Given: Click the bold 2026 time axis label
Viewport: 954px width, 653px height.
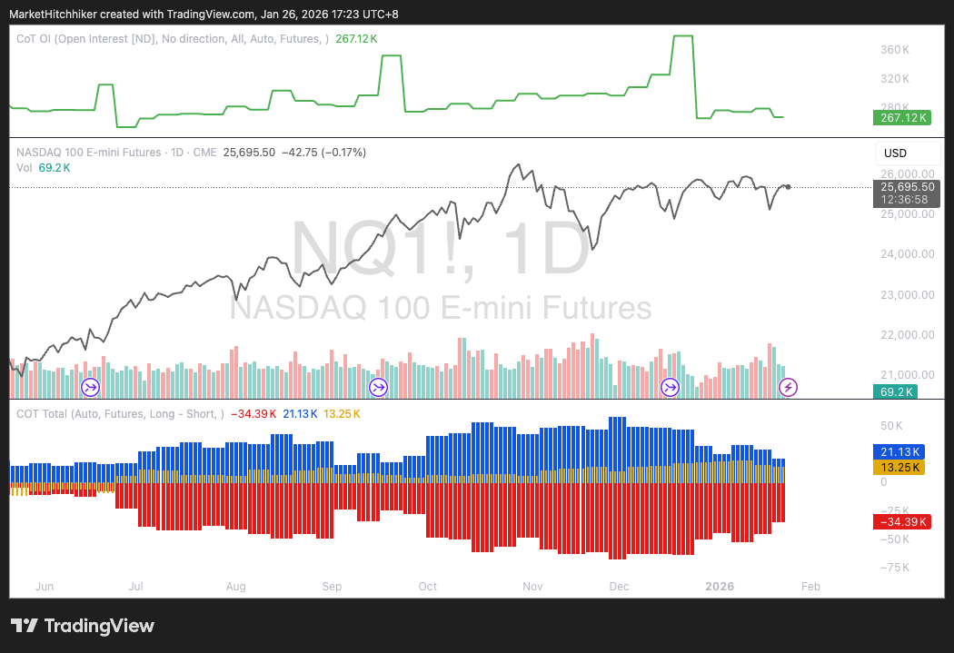Looking at the screenshot, I should tap(720, 586).
